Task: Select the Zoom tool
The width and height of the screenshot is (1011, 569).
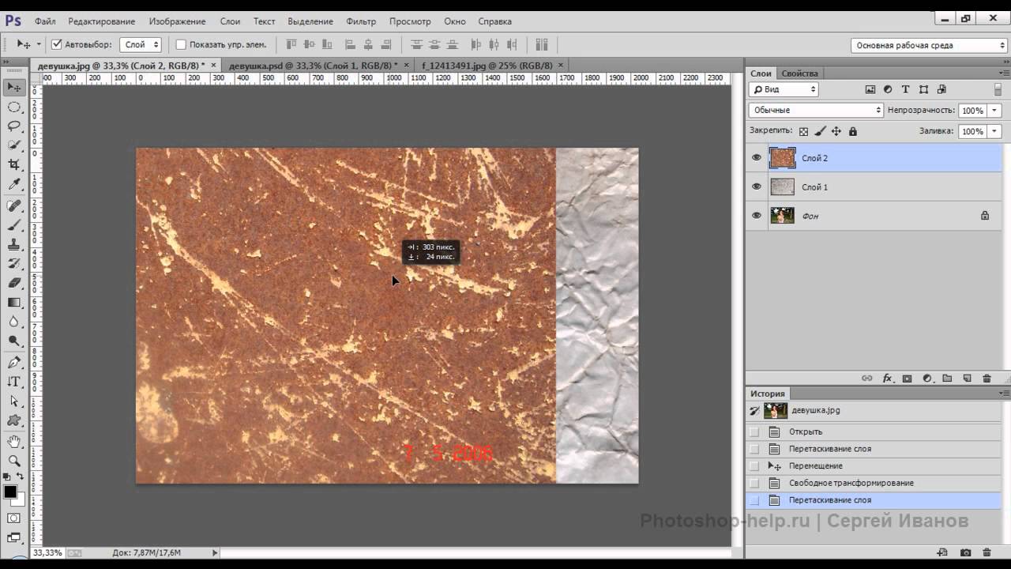Action: (x=14, y=460)
